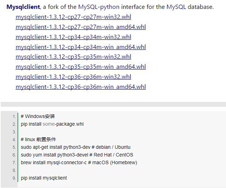The height and width of the screenshot is (188, 226).
Task: Click the sudo apt-get install python3-dev line
Action: coord(75,147)
